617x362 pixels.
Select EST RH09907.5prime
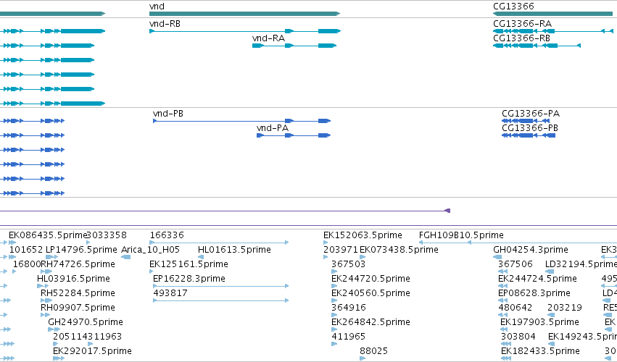(x=78, y=308)
